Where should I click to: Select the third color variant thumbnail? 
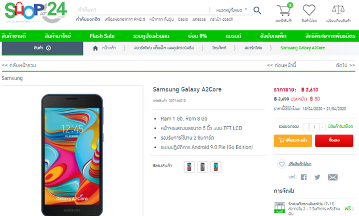pyautogui.click(x=215, y=167)
